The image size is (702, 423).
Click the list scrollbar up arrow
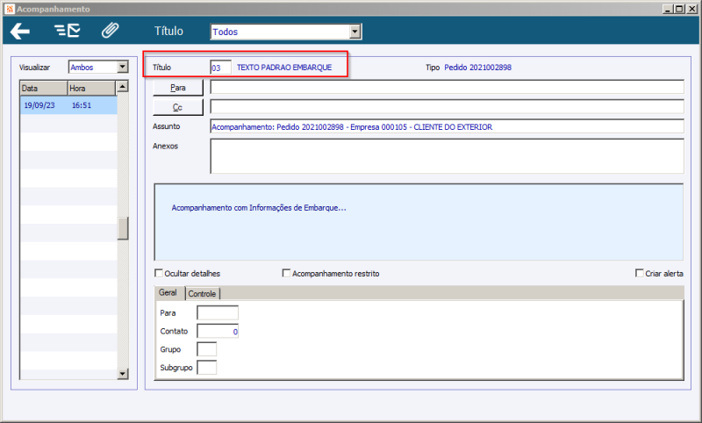pyautogui.click(x=122, y=86)
